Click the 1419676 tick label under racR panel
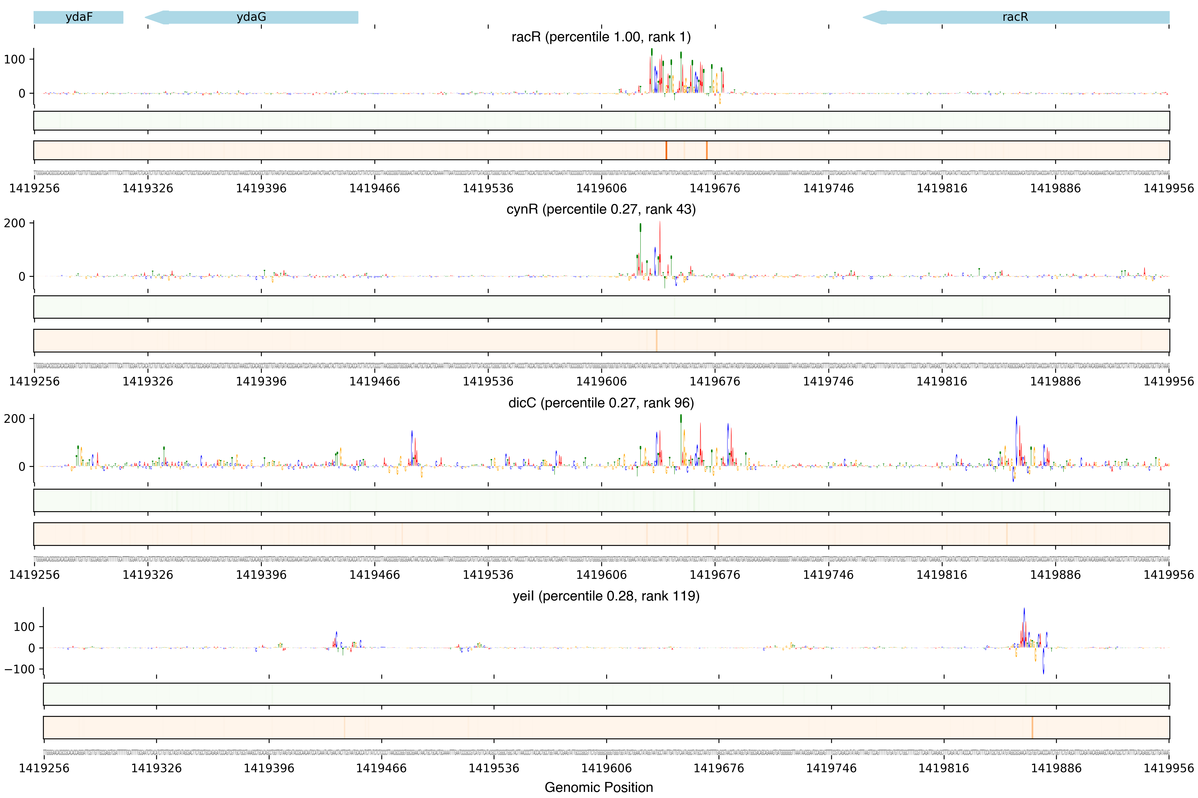 tap(715, 188)
